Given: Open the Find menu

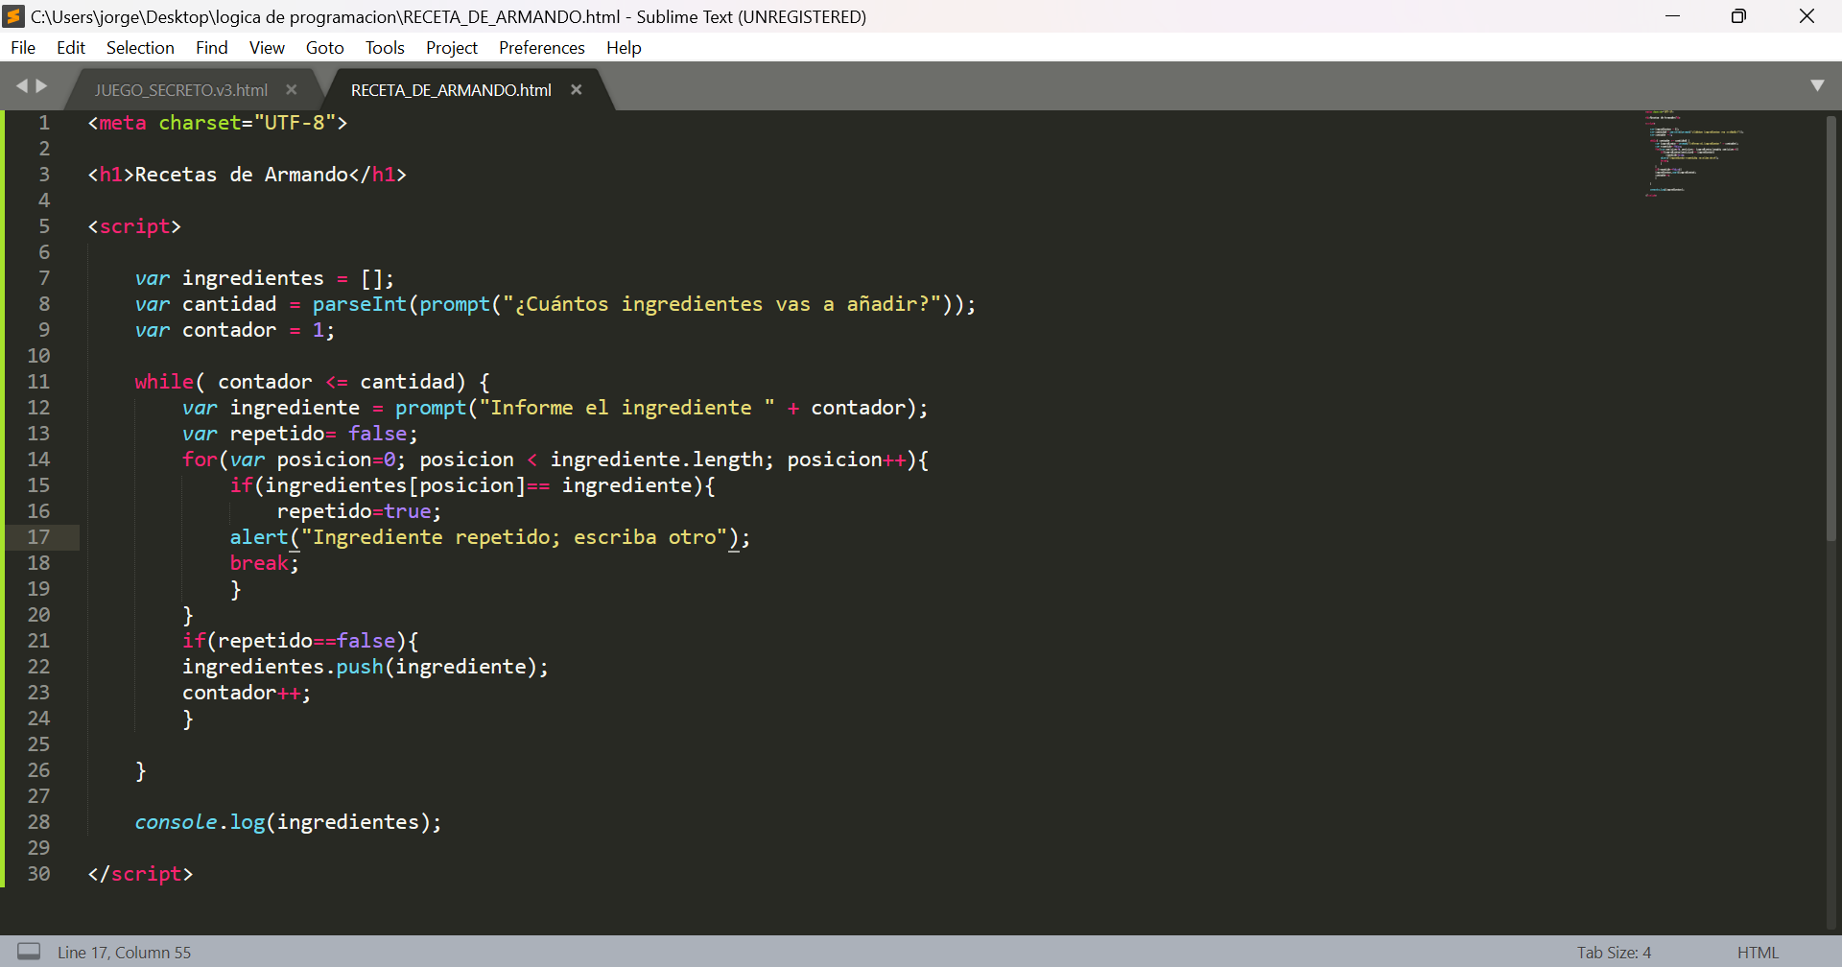Looking at the screenshot, I should [x=212, y=48].
